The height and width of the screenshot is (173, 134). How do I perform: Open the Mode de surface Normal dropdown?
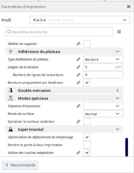pyautogui.click(x=103, y=114)
